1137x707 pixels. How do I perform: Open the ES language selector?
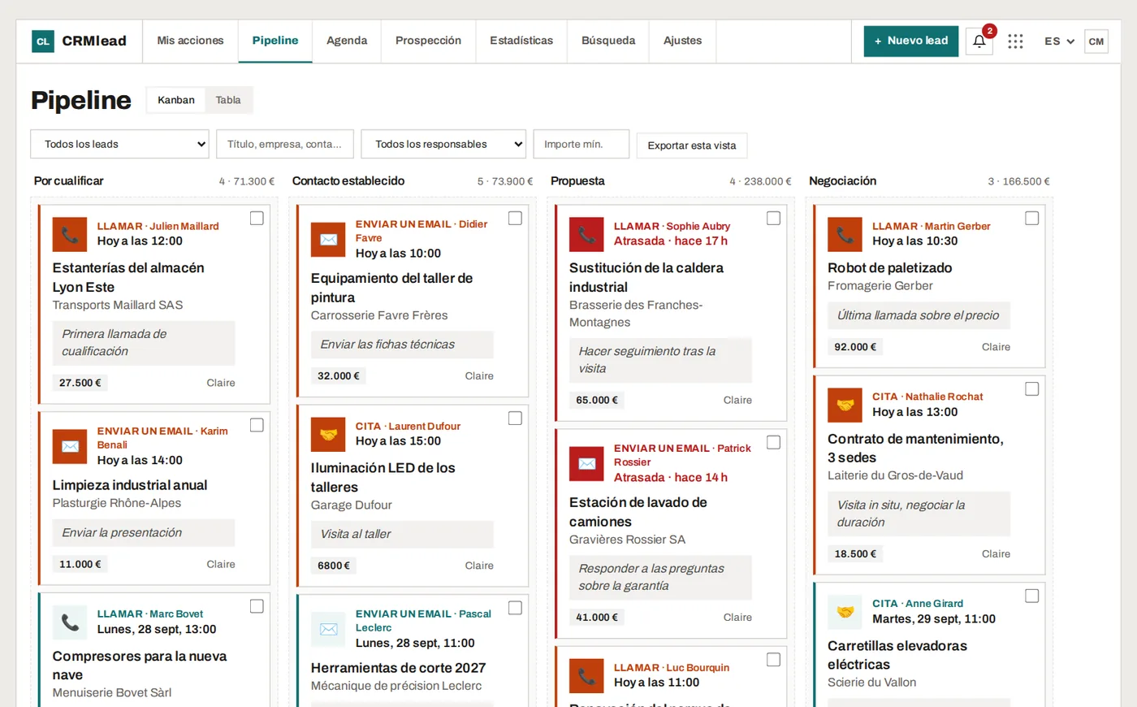(x=1059, y=41)
